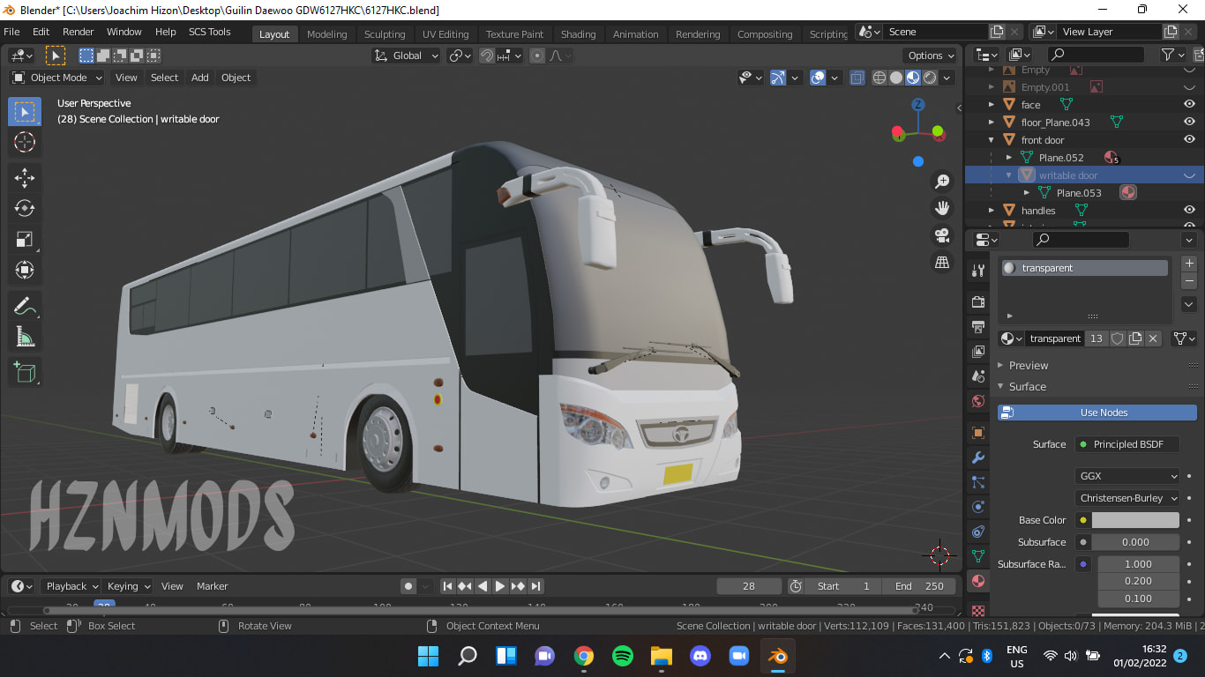Image resolution: width=1205 pixels, height=677 pixels.
Task: Pick the Measure tool
Action: pyautogui.click(x=25, y=337)
